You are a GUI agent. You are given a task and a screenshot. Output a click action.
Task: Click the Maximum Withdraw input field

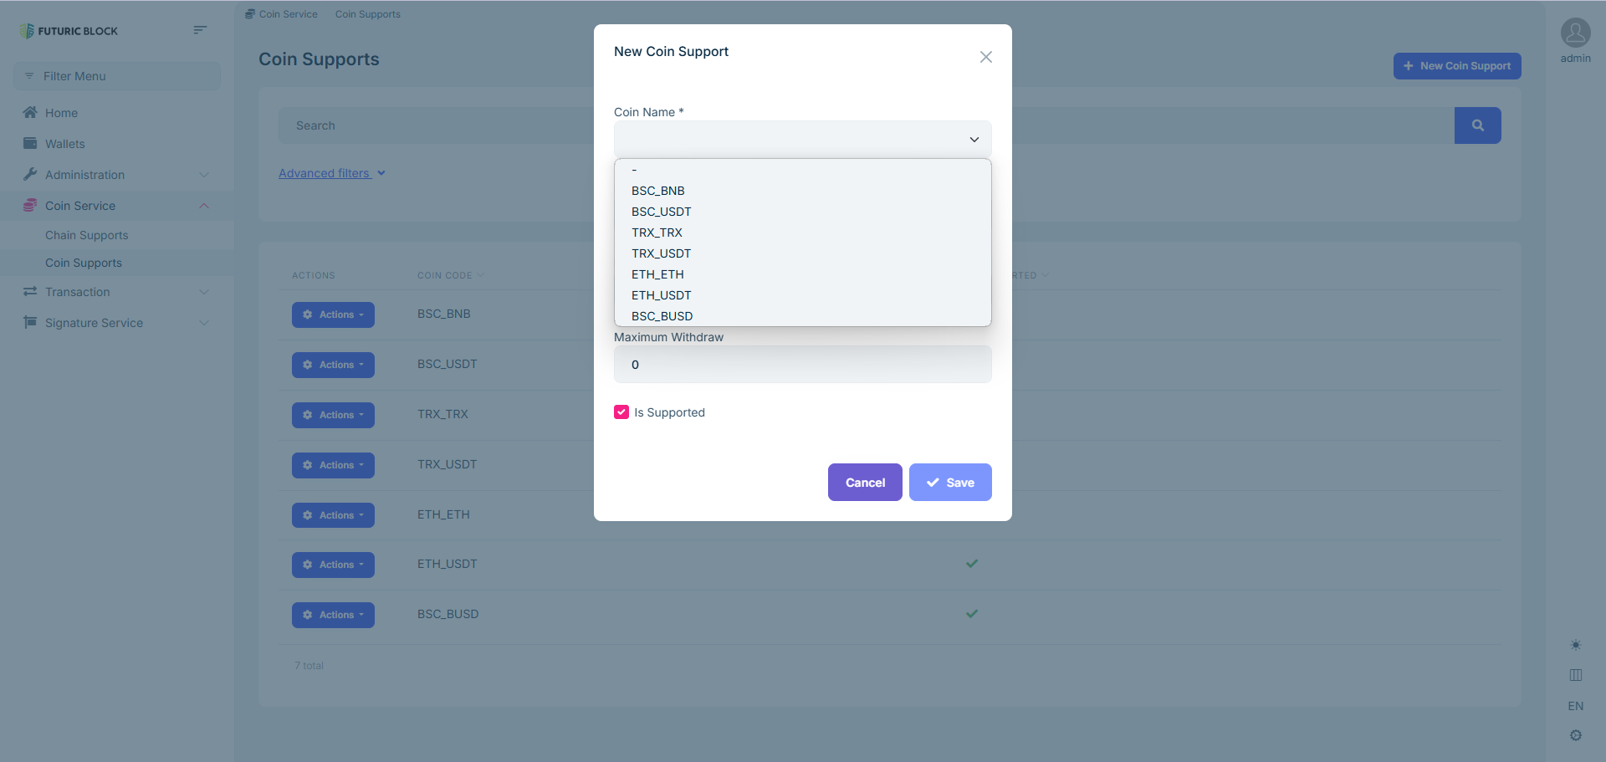[x=802, y=365]
